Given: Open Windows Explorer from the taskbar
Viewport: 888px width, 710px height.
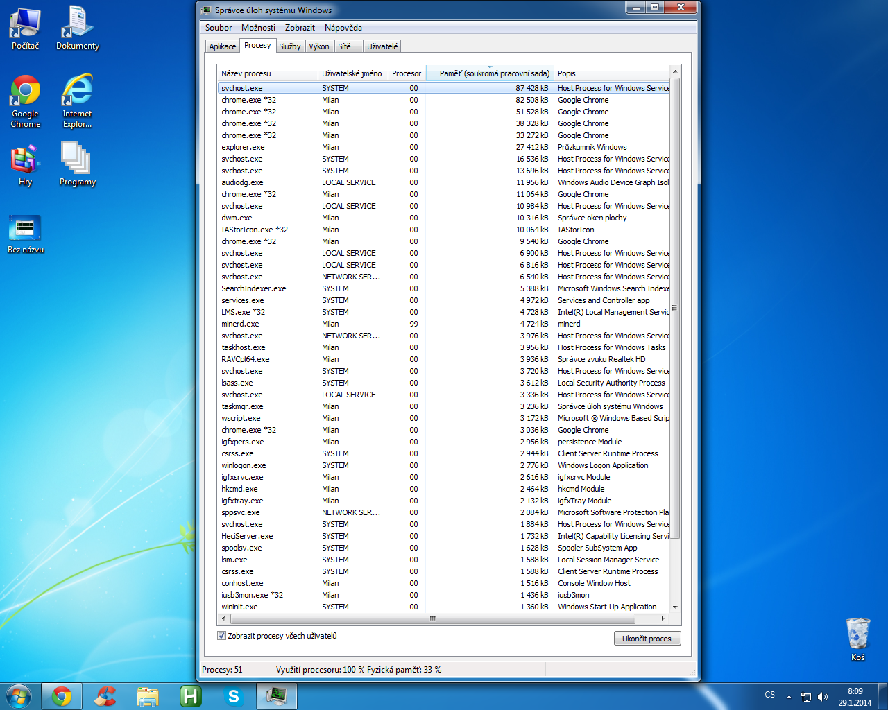Looking at the screenshot, I should coord(148,696).
